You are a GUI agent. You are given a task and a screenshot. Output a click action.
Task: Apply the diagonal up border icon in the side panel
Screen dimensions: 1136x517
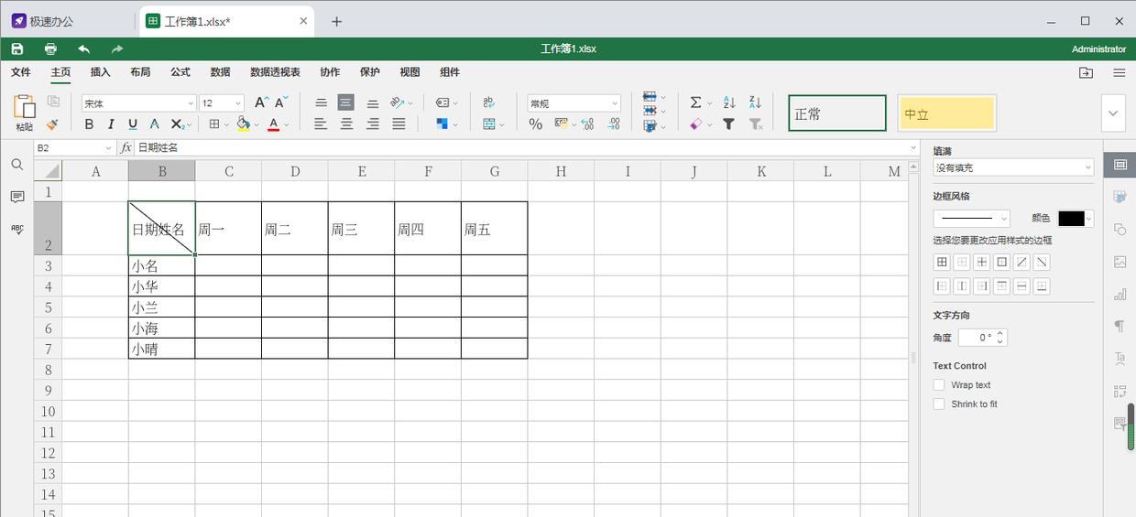(1021, 262)
